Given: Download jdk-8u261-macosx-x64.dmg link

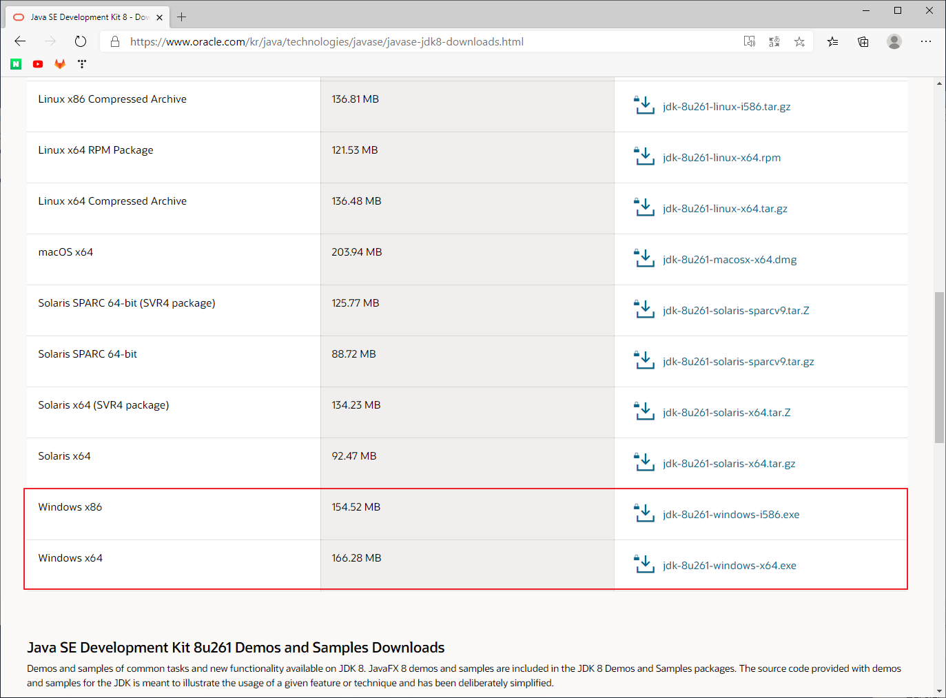Looking at the screenshot, I should 730,260.
